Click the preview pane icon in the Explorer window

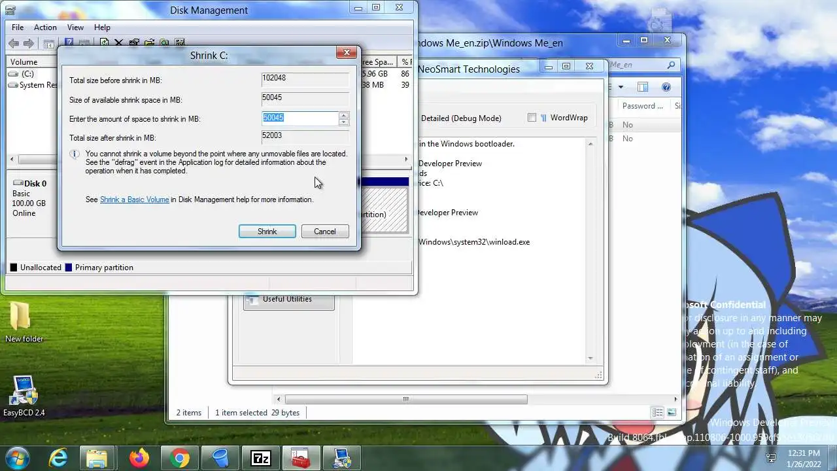tap(643, 87)
